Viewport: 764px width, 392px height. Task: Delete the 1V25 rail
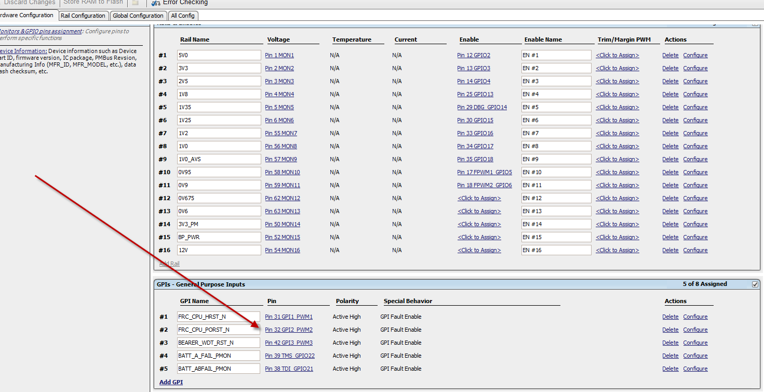[x=671, y=120]
